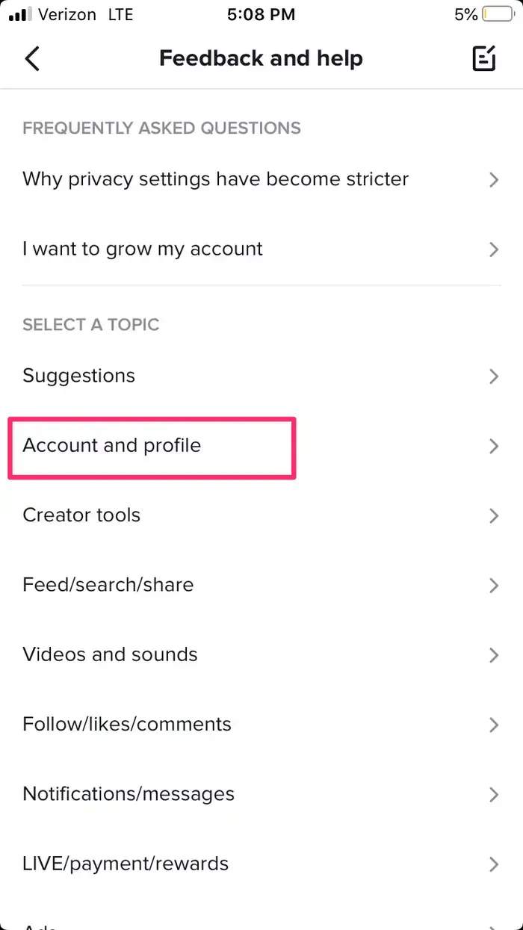Select the Notifications/messages topic
Screen dimensions: 523x930
pos(129,794)
